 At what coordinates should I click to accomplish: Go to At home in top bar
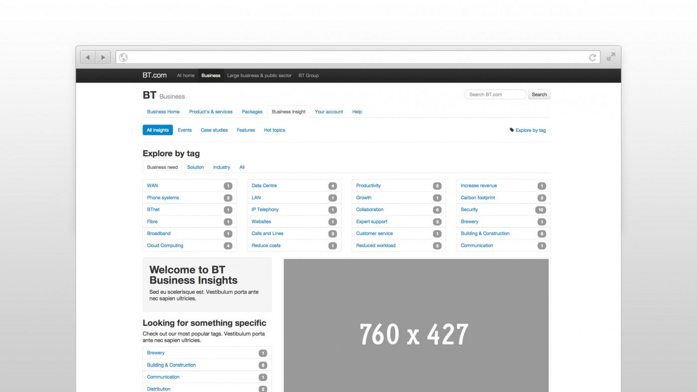click(x=186, y=76)
